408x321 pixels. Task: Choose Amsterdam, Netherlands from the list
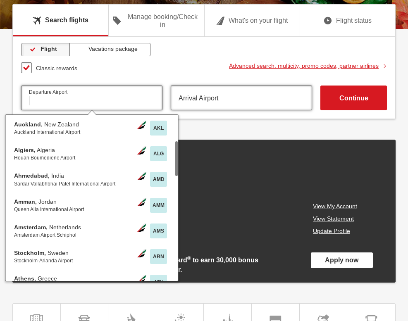(x=91, y=231)
